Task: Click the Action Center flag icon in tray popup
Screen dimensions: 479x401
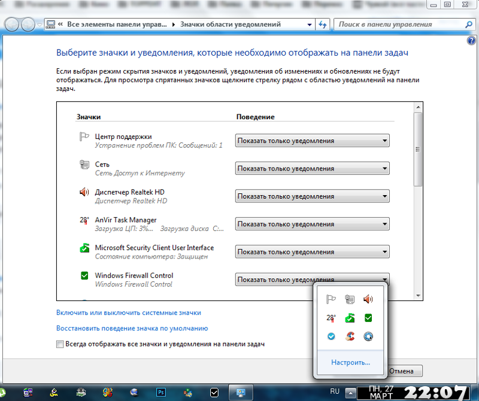Action: (x=331, y=299)
